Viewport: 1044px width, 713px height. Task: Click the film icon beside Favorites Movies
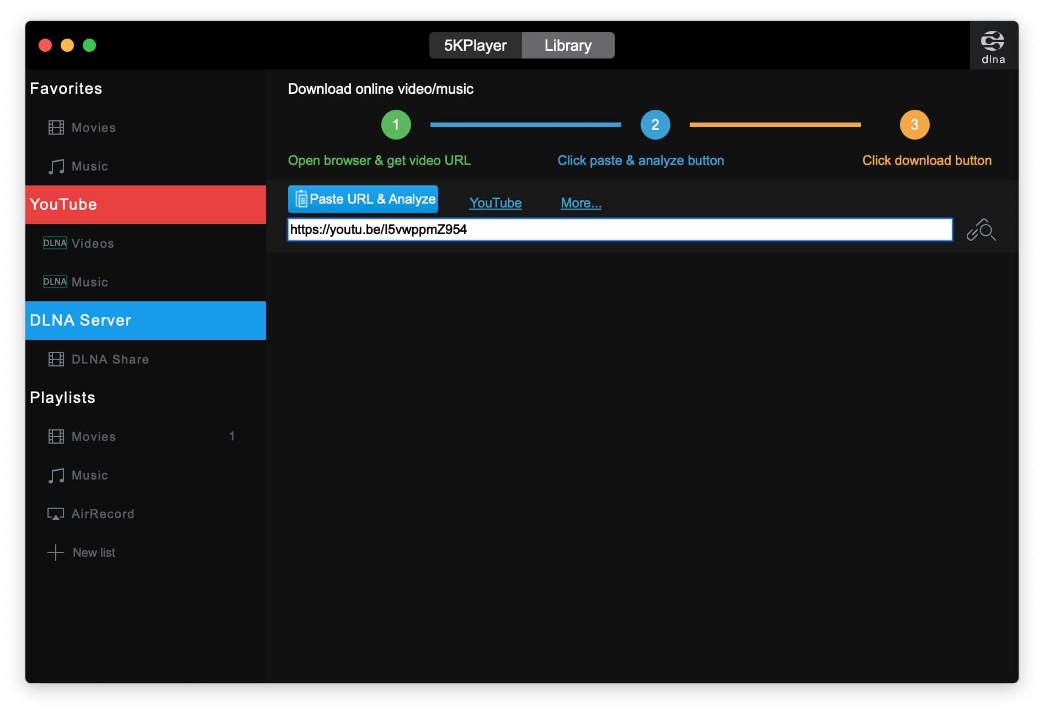click(x=56, y=127)
